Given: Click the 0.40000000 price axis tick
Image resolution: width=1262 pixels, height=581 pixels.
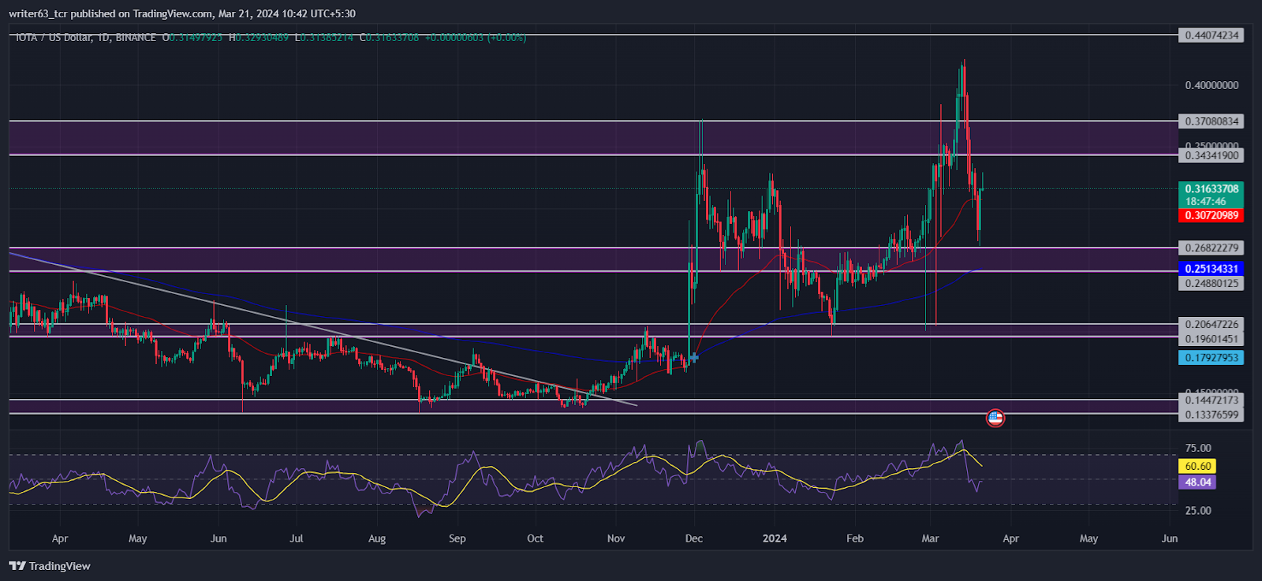Looking at the screenshot, I should click(x=1212, y=85).
